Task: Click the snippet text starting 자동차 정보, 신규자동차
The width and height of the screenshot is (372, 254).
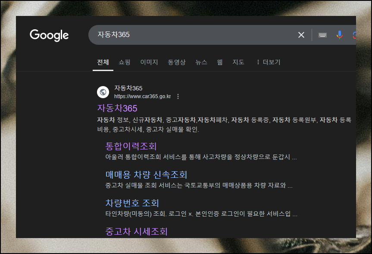Action: click(x=224, y=124)
